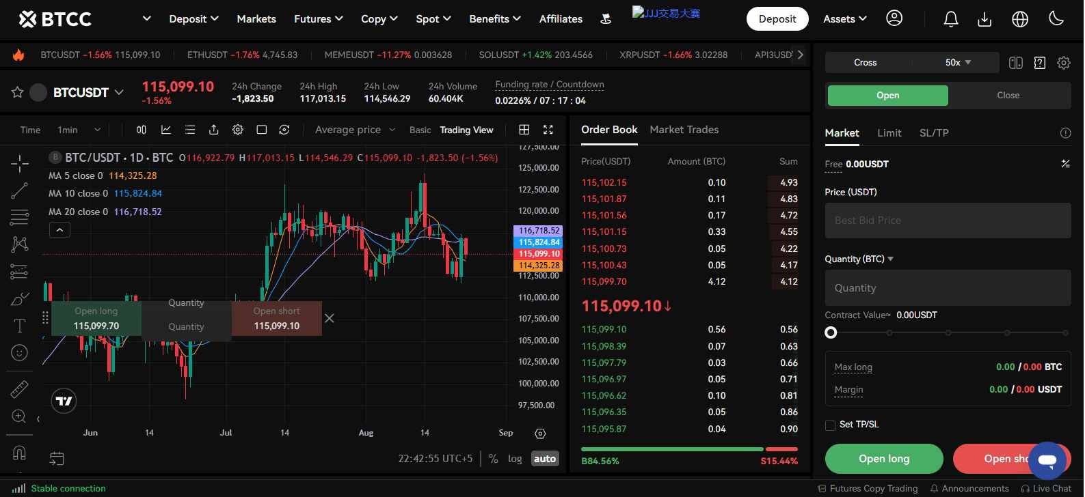Select the text tool in chart sidebar
The height and width of the screenshot is (497, 1085).
(19, 326)
